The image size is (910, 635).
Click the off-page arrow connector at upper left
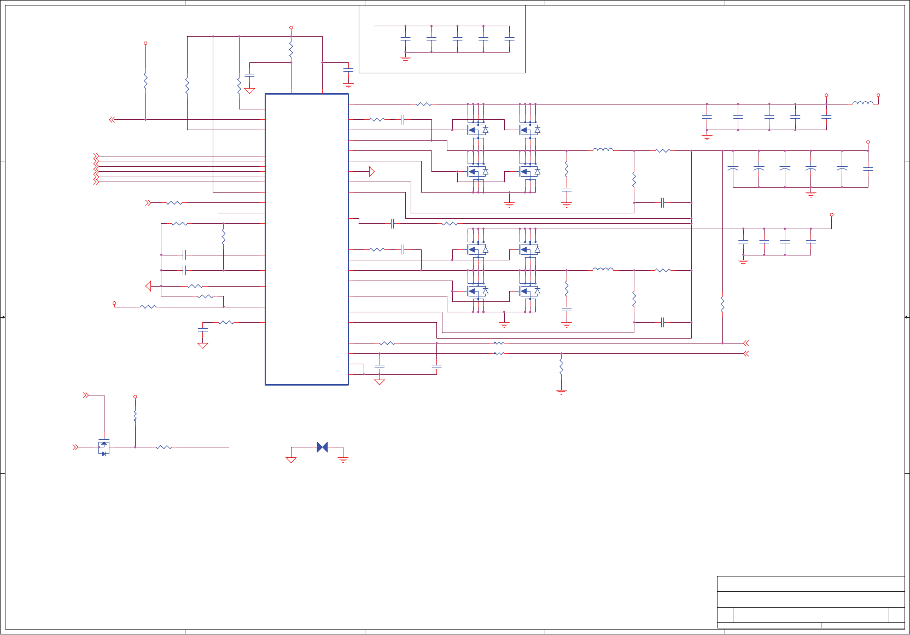(112, 119)
